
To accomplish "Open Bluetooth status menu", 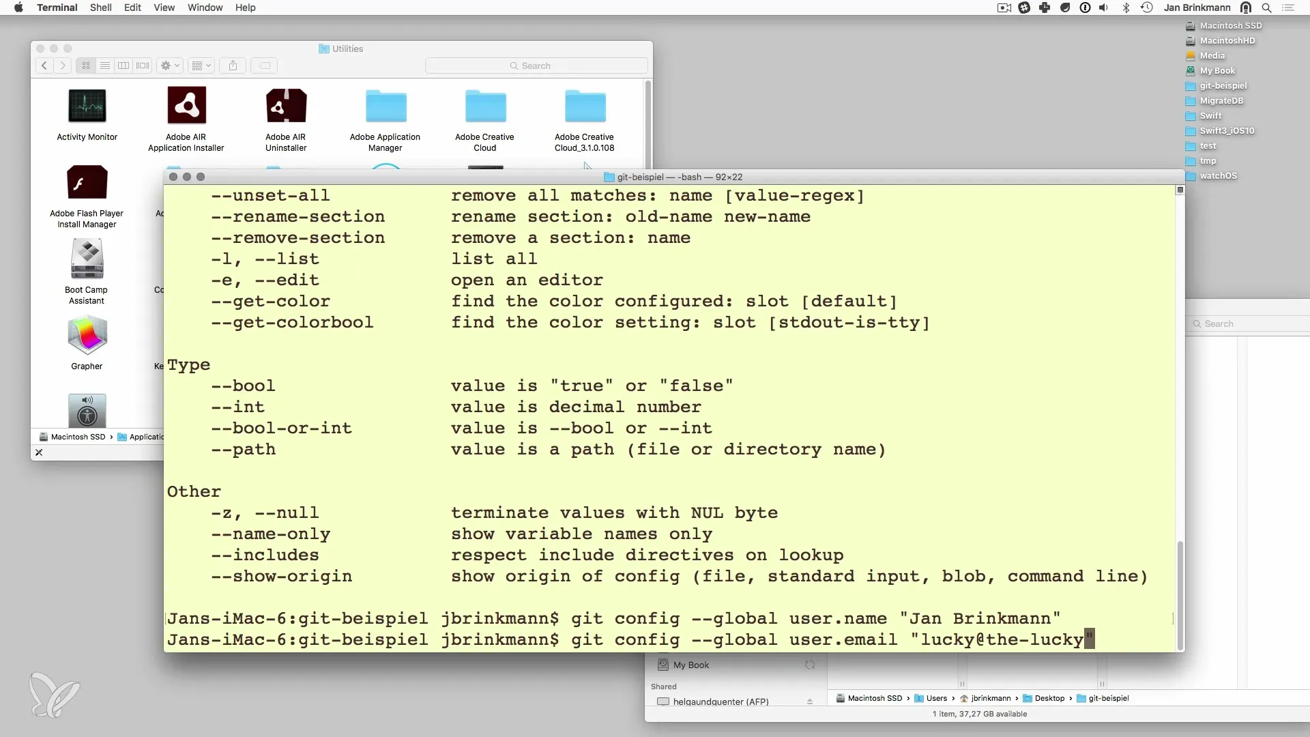I will [x=1126, y=8].
